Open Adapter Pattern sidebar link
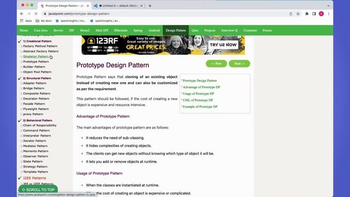 tap(35, 83)
